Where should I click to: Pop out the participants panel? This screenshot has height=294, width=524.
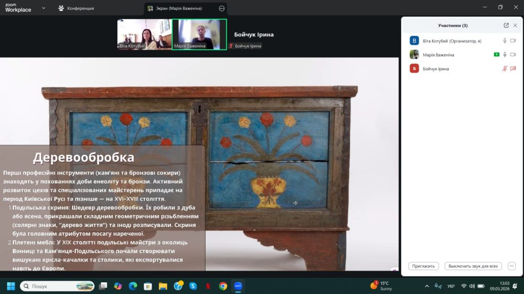point(506,26)
